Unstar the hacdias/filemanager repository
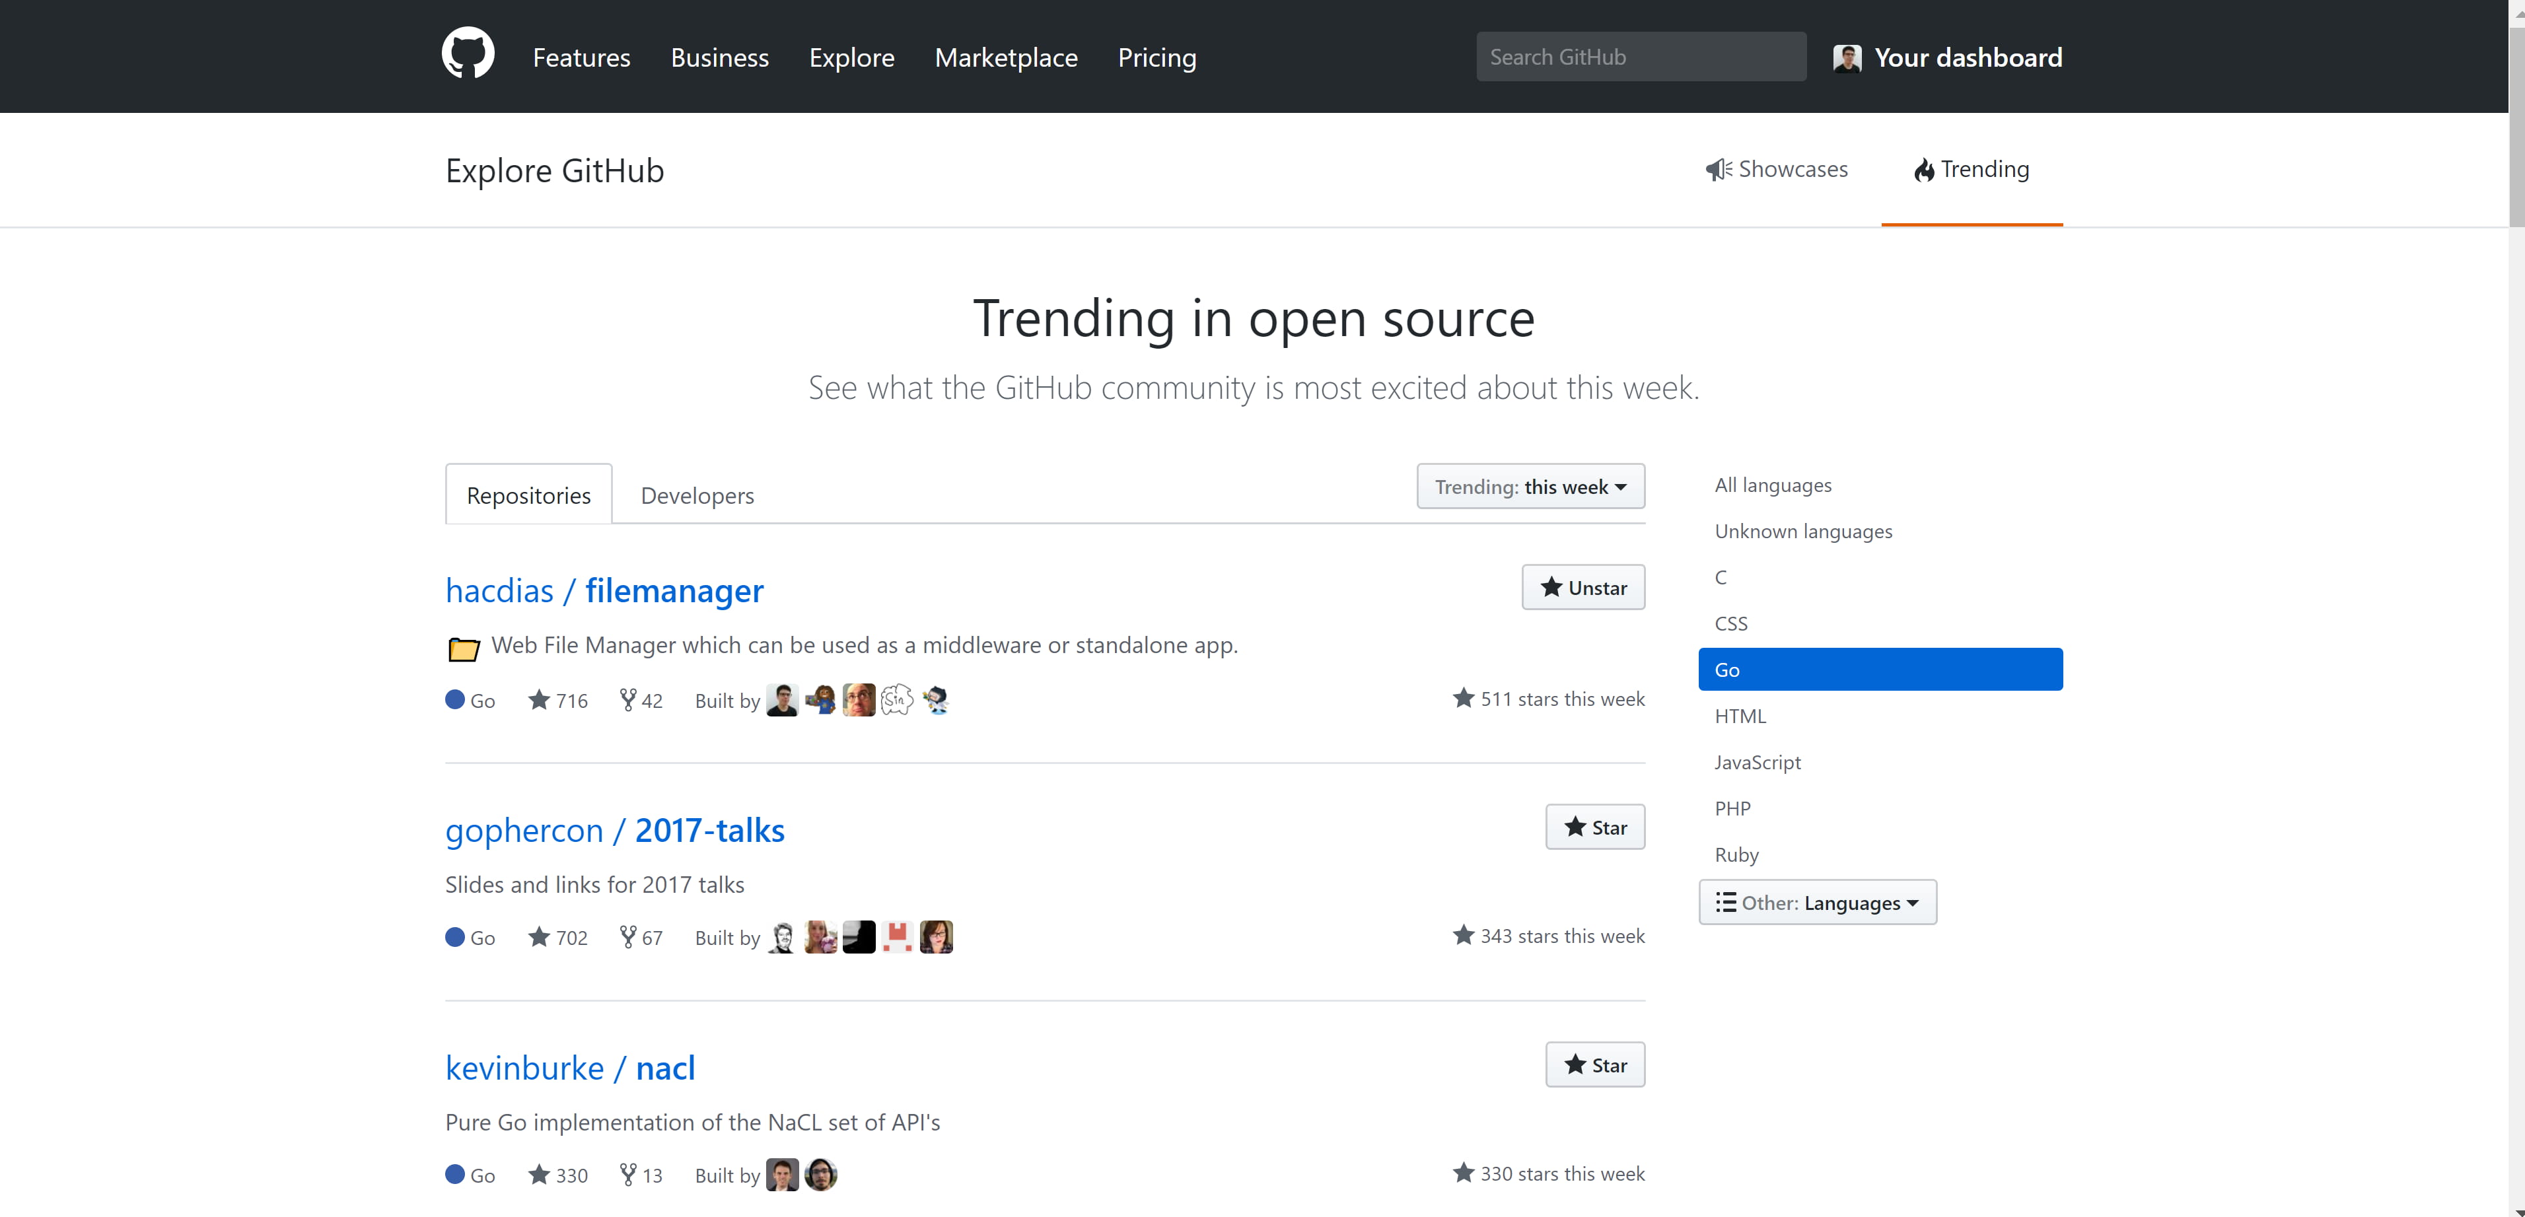The height and width of the screenshot is (1217, 2525). tap(1583, 587)
